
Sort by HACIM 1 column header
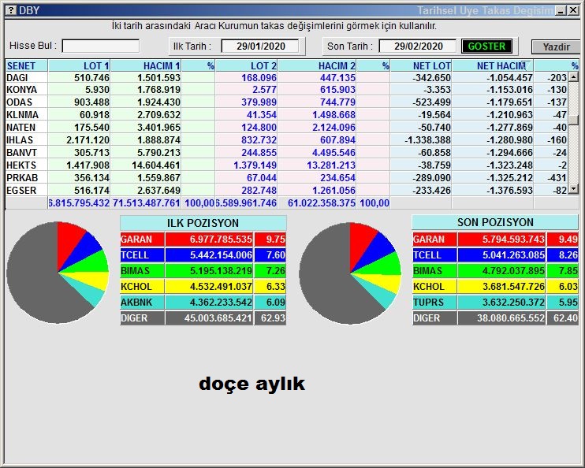coord(146,66)
